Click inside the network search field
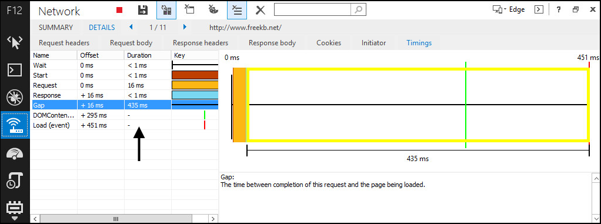This screenshot has width=601, height=224. click(x=312, y=10)
